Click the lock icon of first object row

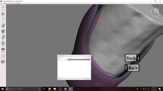tap(86, 58)
